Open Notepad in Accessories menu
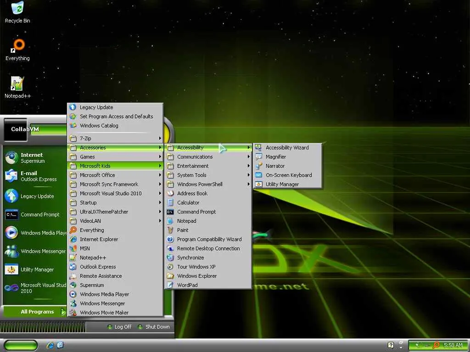The image size is (470, 352). click(208, 221)
